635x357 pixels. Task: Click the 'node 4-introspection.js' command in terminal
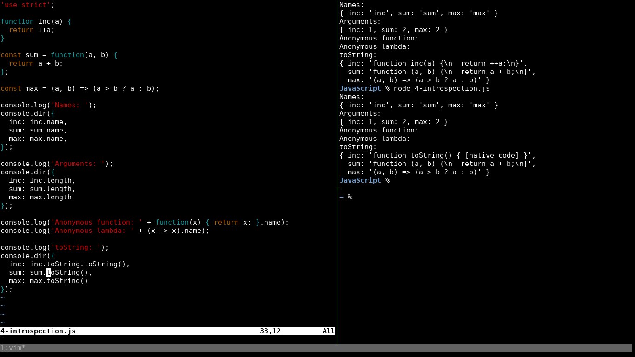point(442,88)
